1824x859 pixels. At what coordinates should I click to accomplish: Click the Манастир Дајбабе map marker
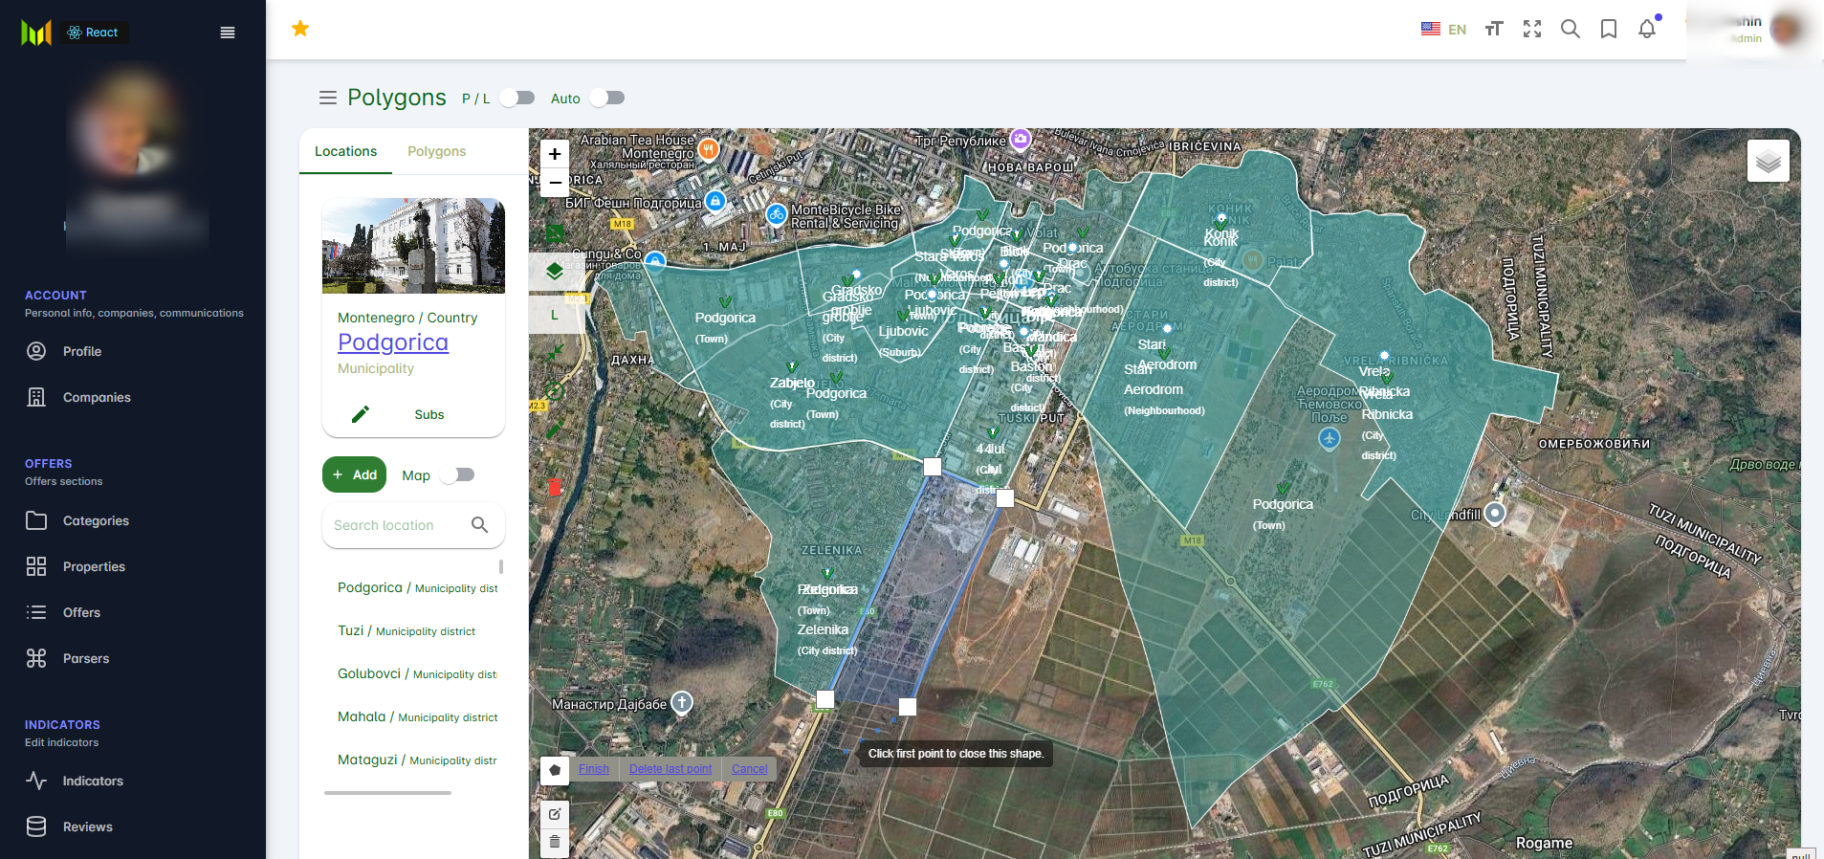click(x=682, y=703)
